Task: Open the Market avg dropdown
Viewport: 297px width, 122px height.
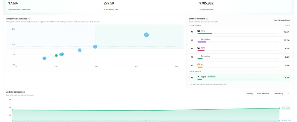Action: coord(282,93)
